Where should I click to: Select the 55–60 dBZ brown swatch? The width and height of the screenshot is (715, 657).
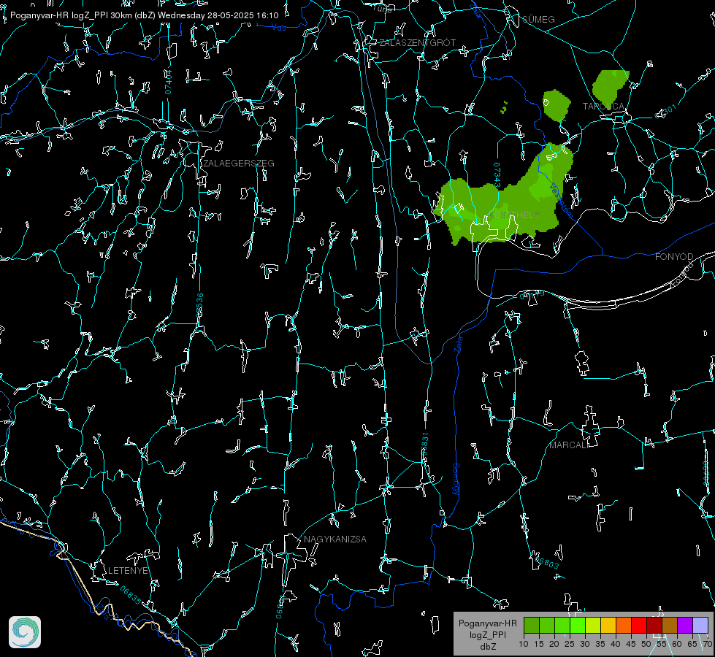670,626
